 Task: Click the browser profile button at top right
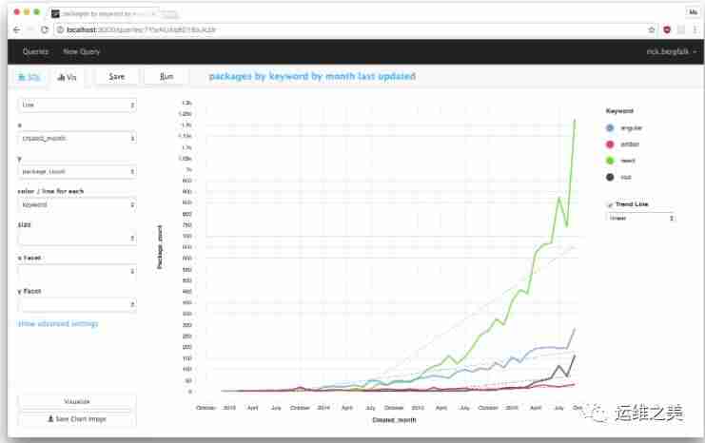tap(693, 12)
